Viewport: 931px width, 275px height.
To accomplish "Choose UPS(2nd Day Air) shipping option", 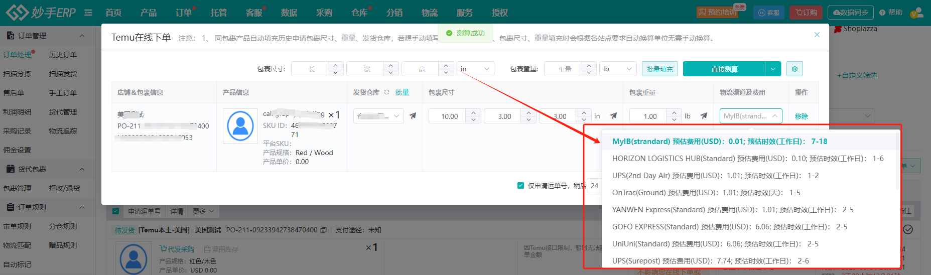I will pos(750,176).
